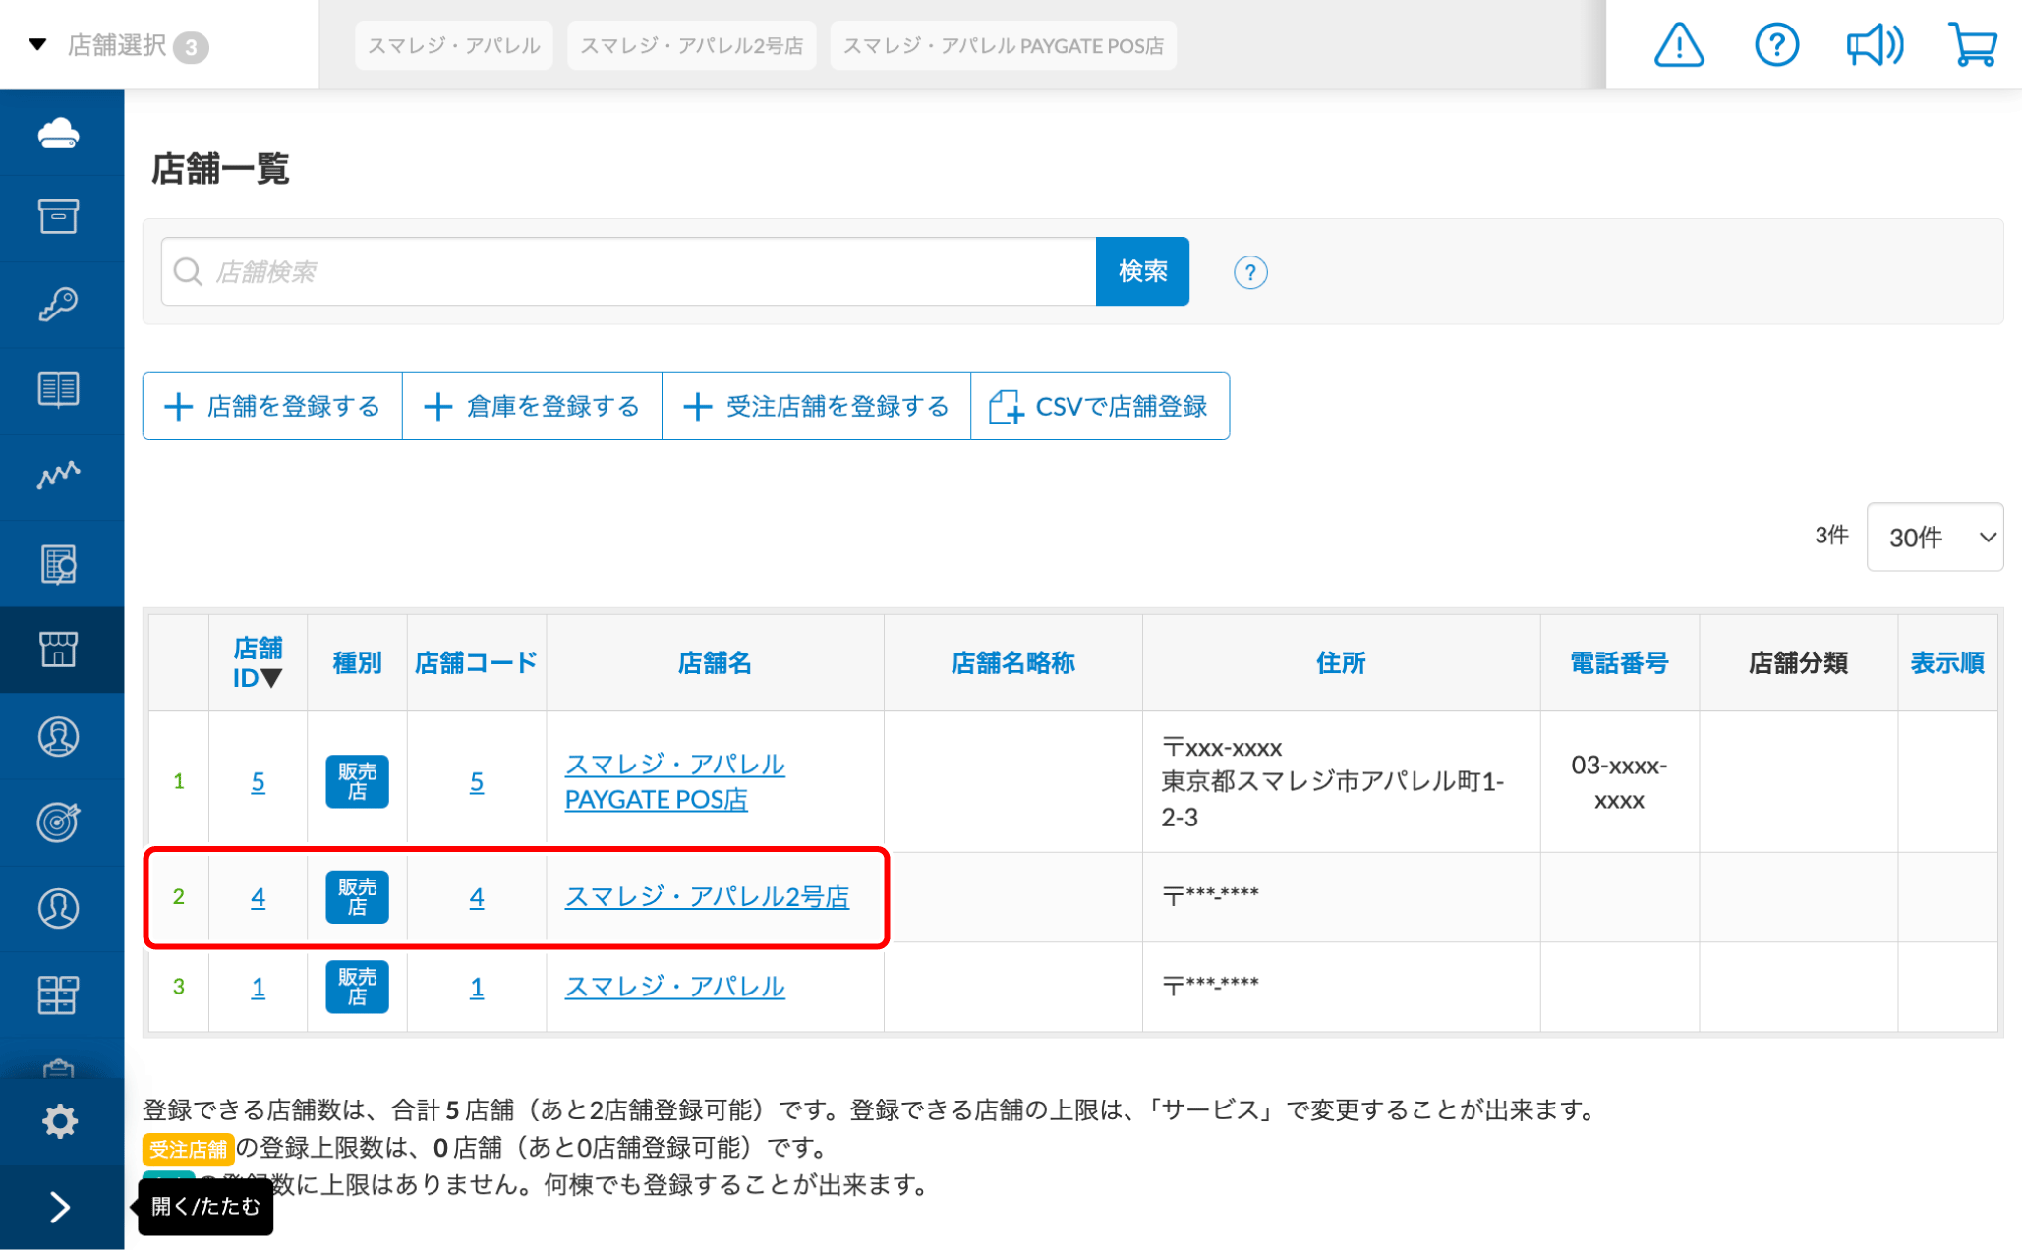Click address 東京都スマレジ市アパレル町1-2-3

coord(1332,799)
